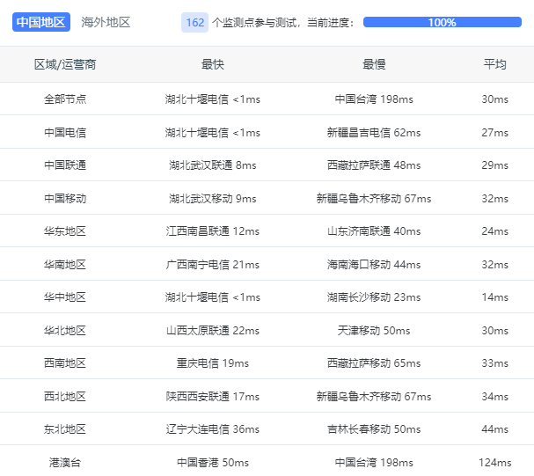Image resolution: width=534 pixels, height=476 pixels.
Task: Switch to the 海外地区 tab
Action: [x=106, y=22]
